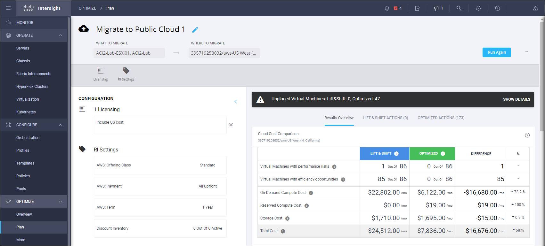The width and height of the screenshot is (545, 246).
Task: Click the search magnifier icon
Action: coord(459,8)
